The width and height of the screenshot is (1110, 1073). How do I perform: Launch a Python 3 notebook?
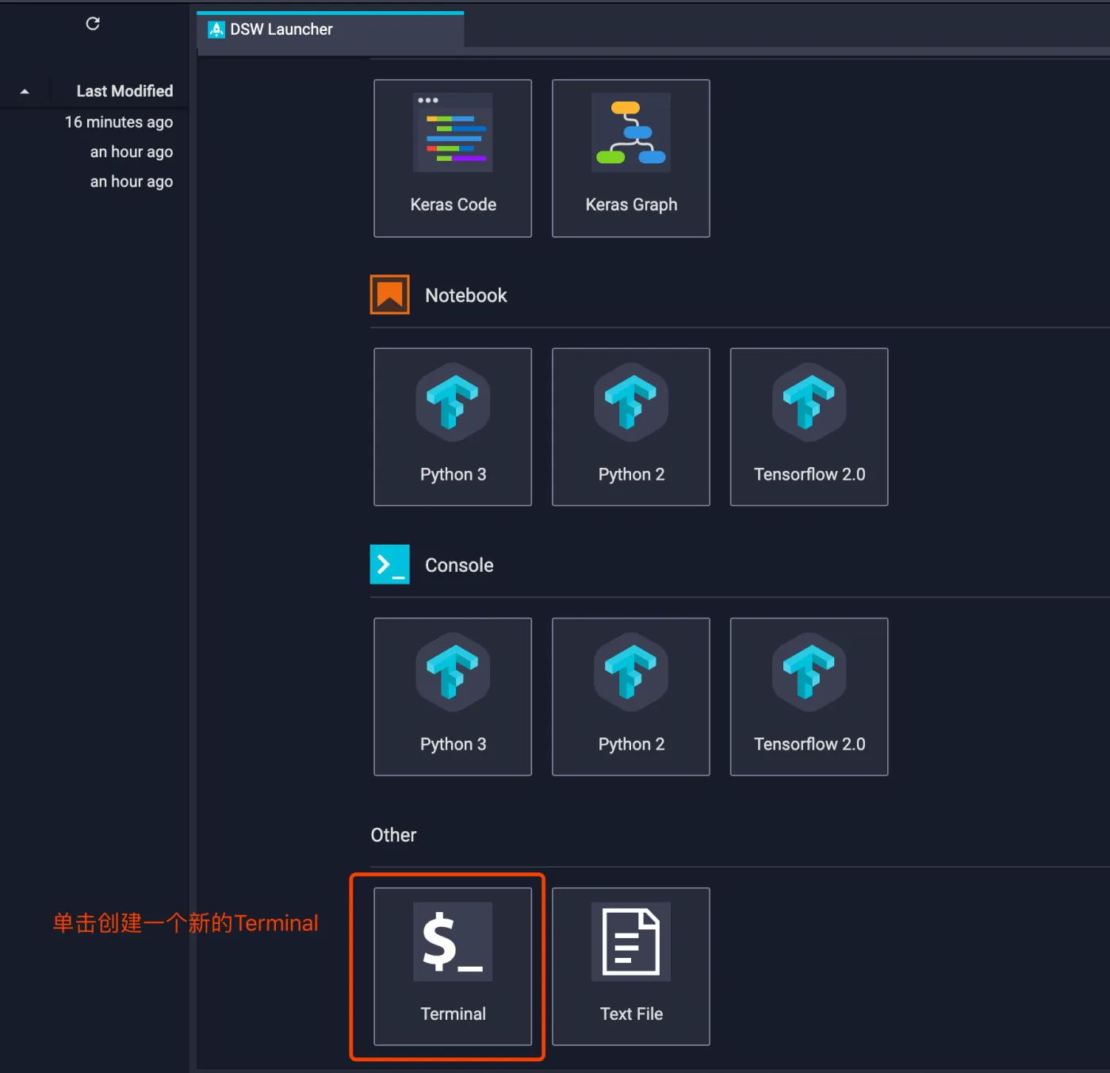(453, 427)
